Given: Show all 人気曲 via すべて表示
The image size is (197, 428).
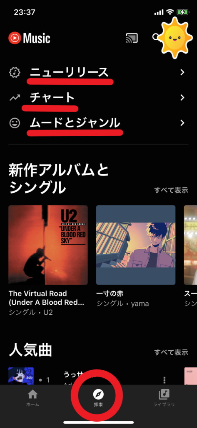Looking at the screenshot, I should point(171,352).
